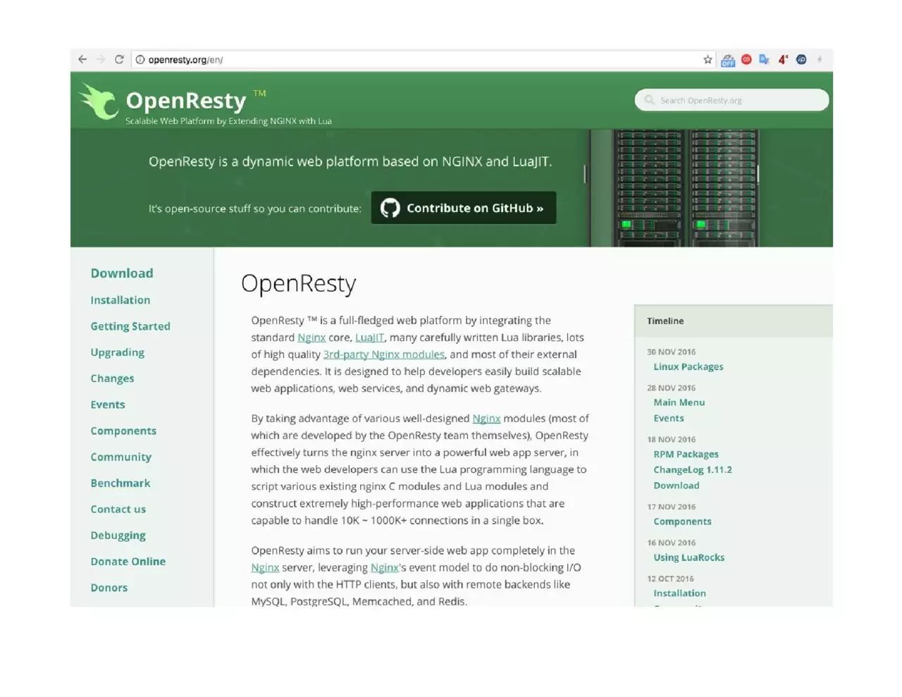Click the 18 NOV 2016 timeline date
Image resolution: width=902 pixels, height=697 pixels.
coord(672,440)
